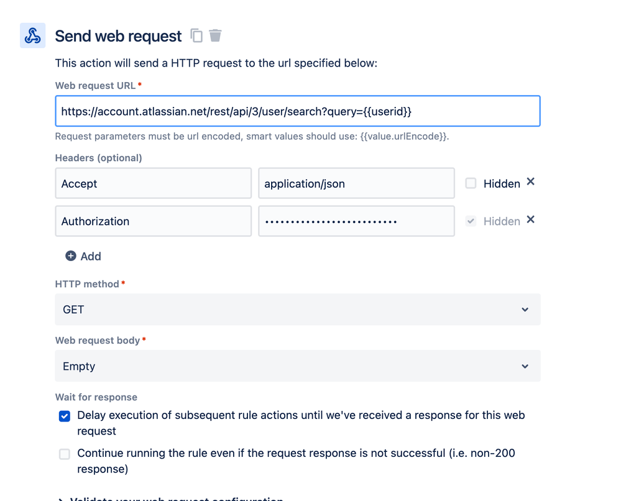
Task: Click the Authorization header name field
Action: tap(153, 221)
